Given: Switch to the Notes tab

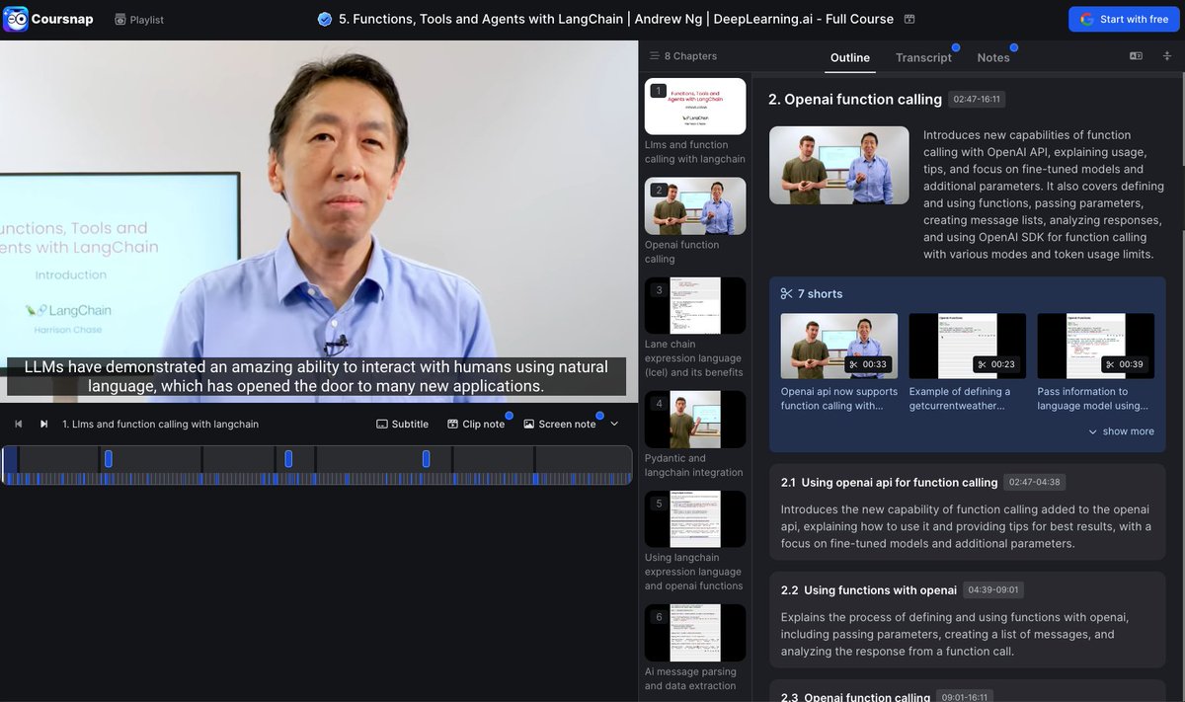Looking at the screenshot, I should (993, 57).
